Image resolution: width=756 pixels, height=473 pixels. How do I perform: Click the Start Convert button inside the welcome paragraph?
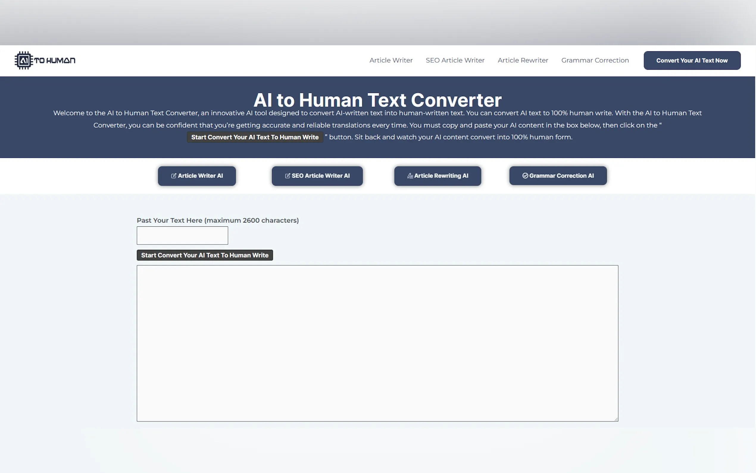click(255, 137)
